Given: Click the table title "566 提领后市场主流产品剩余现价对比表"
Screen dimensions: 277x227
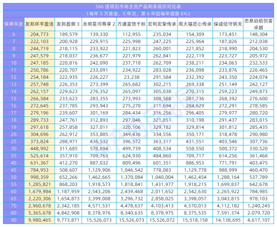Looking at the screenshot, I should pyautogui.click(x=138, y=7).
